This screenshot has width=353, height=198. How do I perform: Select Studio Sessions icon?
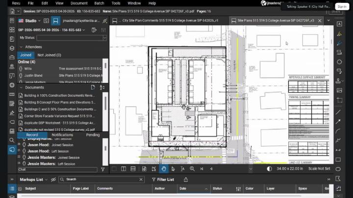tap(55, 21)
